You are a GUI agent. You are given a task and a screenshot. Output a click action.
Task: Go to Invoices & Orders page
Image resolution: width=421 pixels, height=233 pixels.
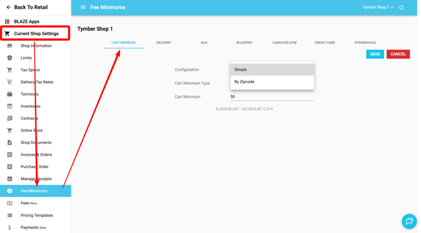point(36,155)
